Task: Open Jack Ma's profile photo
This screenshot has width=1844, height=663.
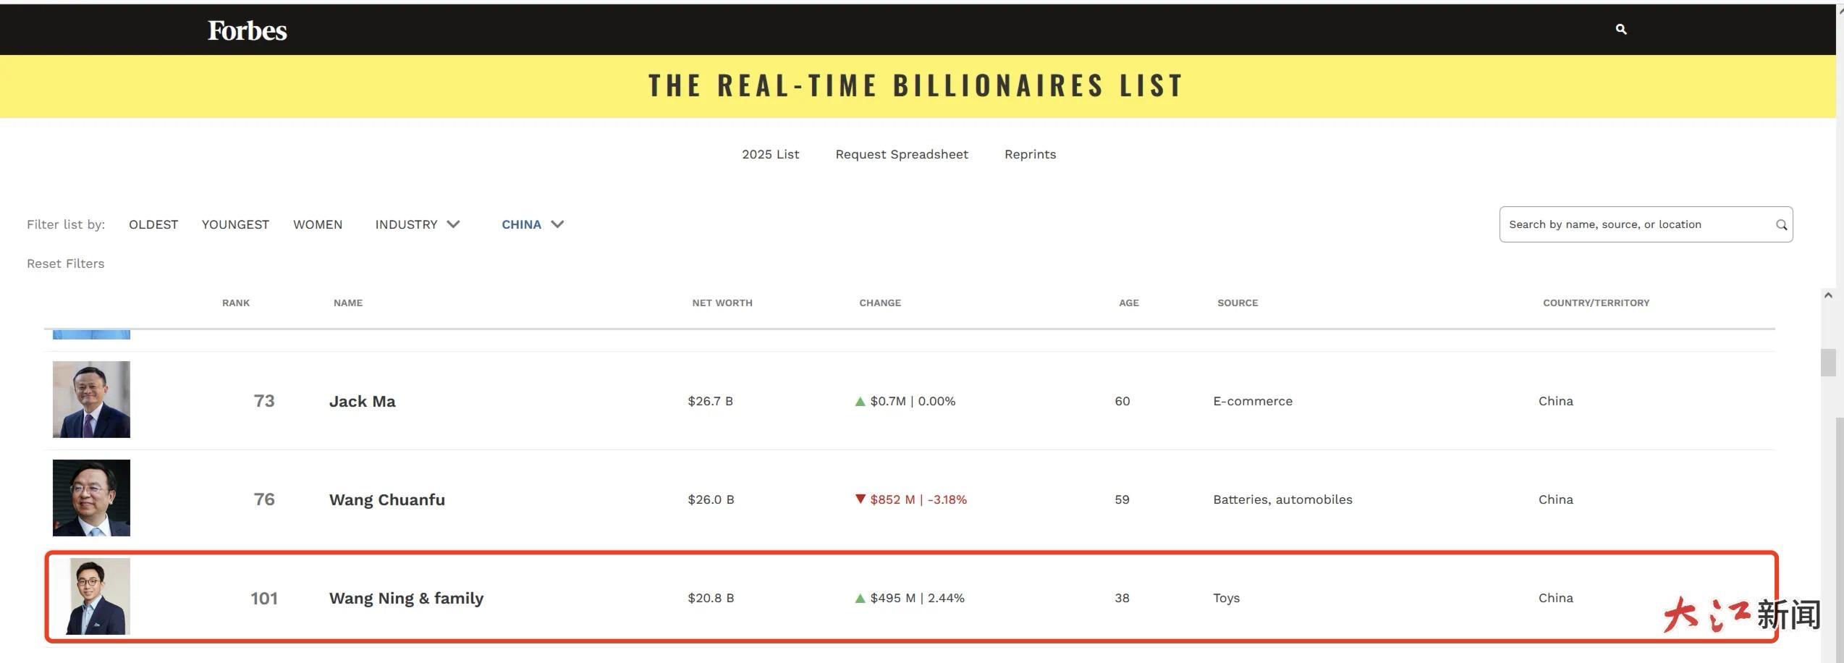Action: (x=91, y=400)
